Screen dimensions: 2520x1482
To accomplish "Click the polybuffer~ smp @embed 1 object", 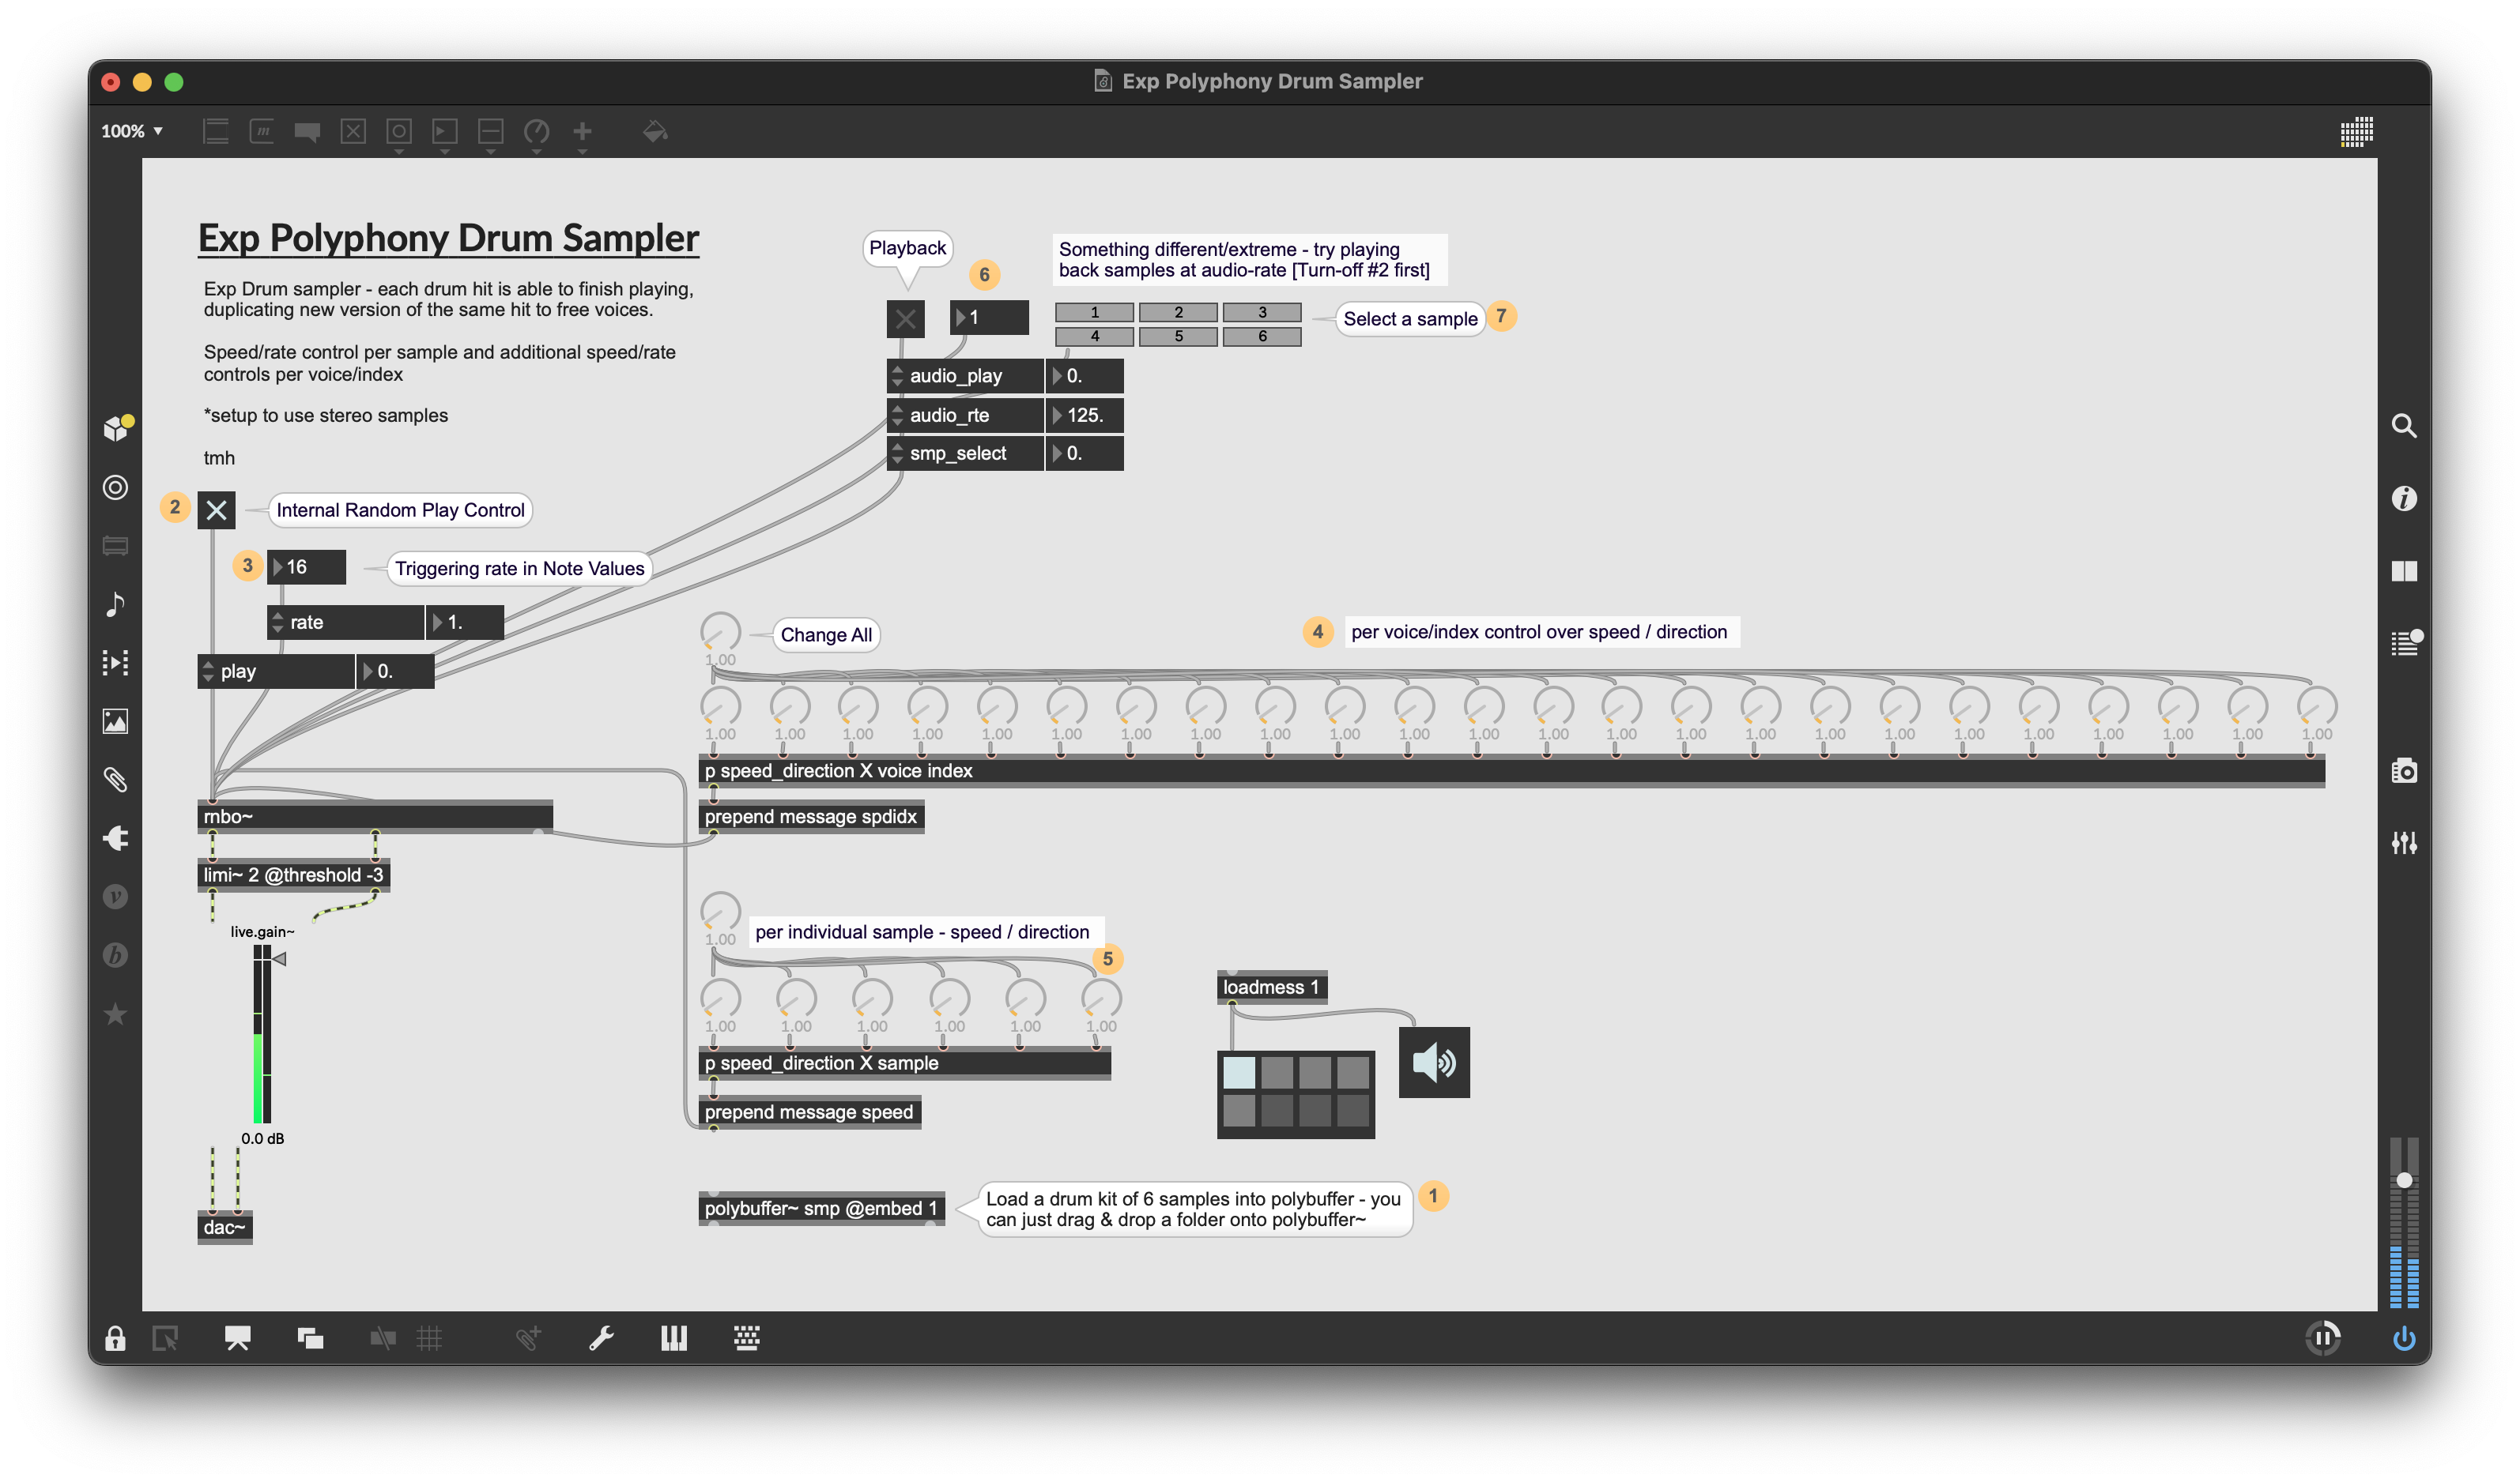I will (821, 1208).
